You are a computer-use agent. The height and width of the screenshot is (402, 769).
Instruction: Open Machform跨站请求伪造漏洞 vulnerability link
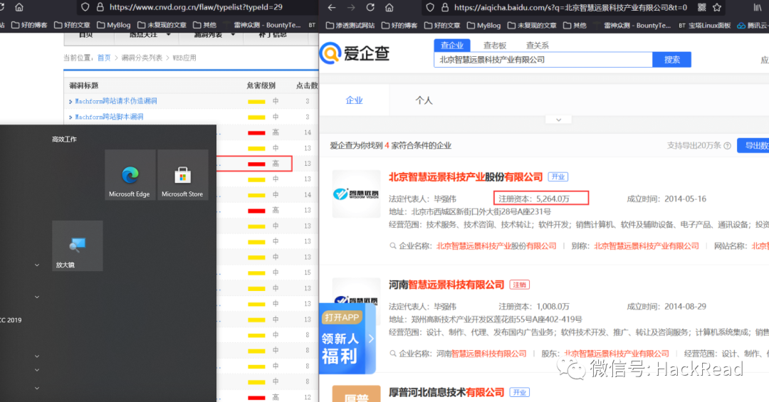[x=116, y=101]
